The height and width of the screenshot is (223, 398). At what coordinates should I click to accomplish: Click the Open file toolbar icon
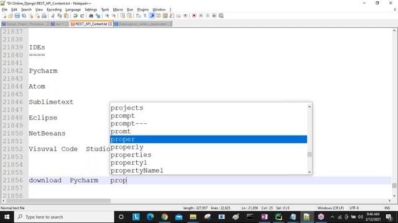click(11, 15)
